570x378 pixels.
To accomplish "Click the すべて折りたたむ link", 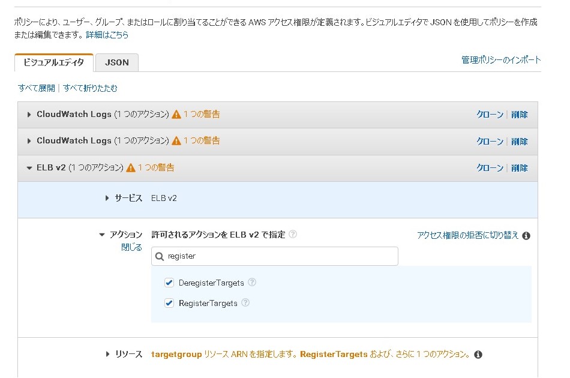I will pos(90,88).
